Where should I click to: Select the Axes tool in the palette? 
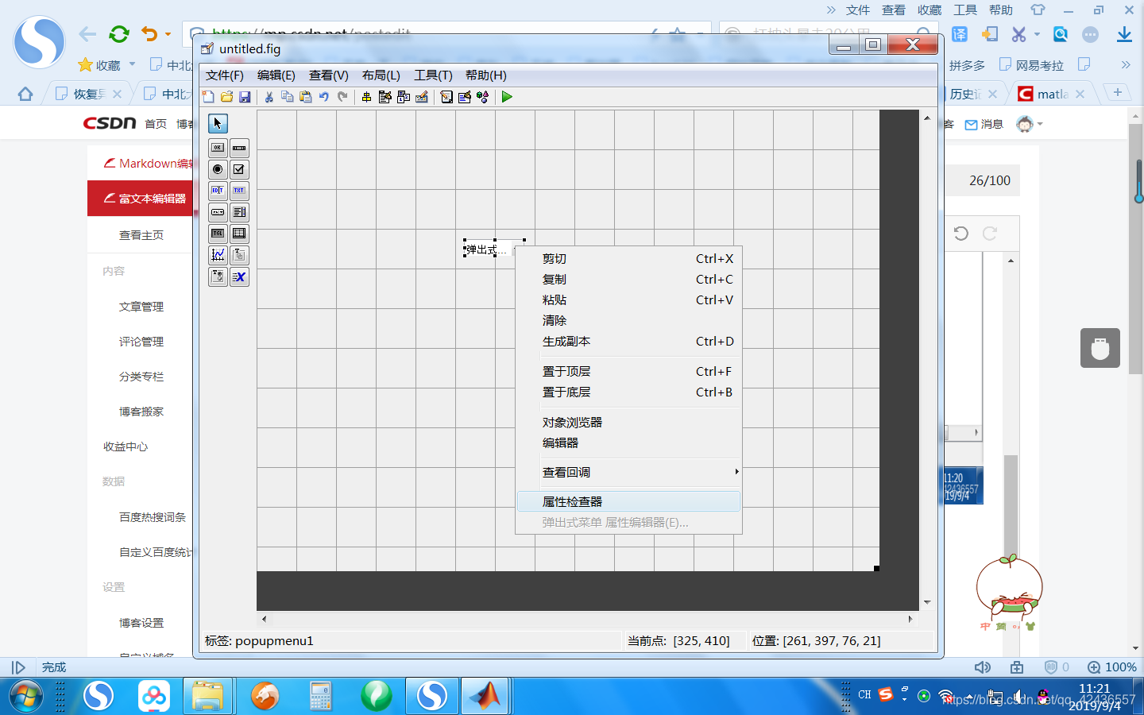(x=217, y=255)
